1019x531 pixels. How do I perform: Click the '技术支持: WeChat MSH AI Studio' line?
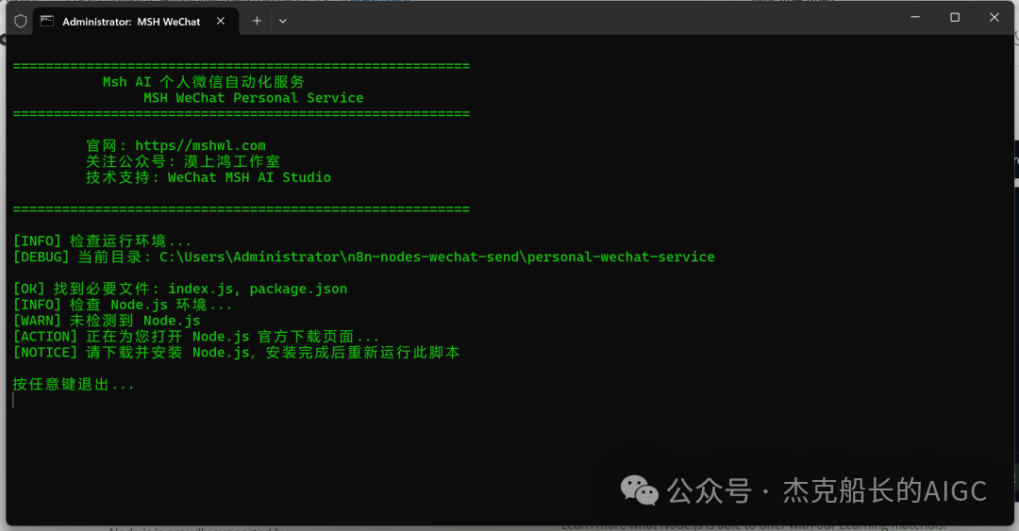click(209, 177)
